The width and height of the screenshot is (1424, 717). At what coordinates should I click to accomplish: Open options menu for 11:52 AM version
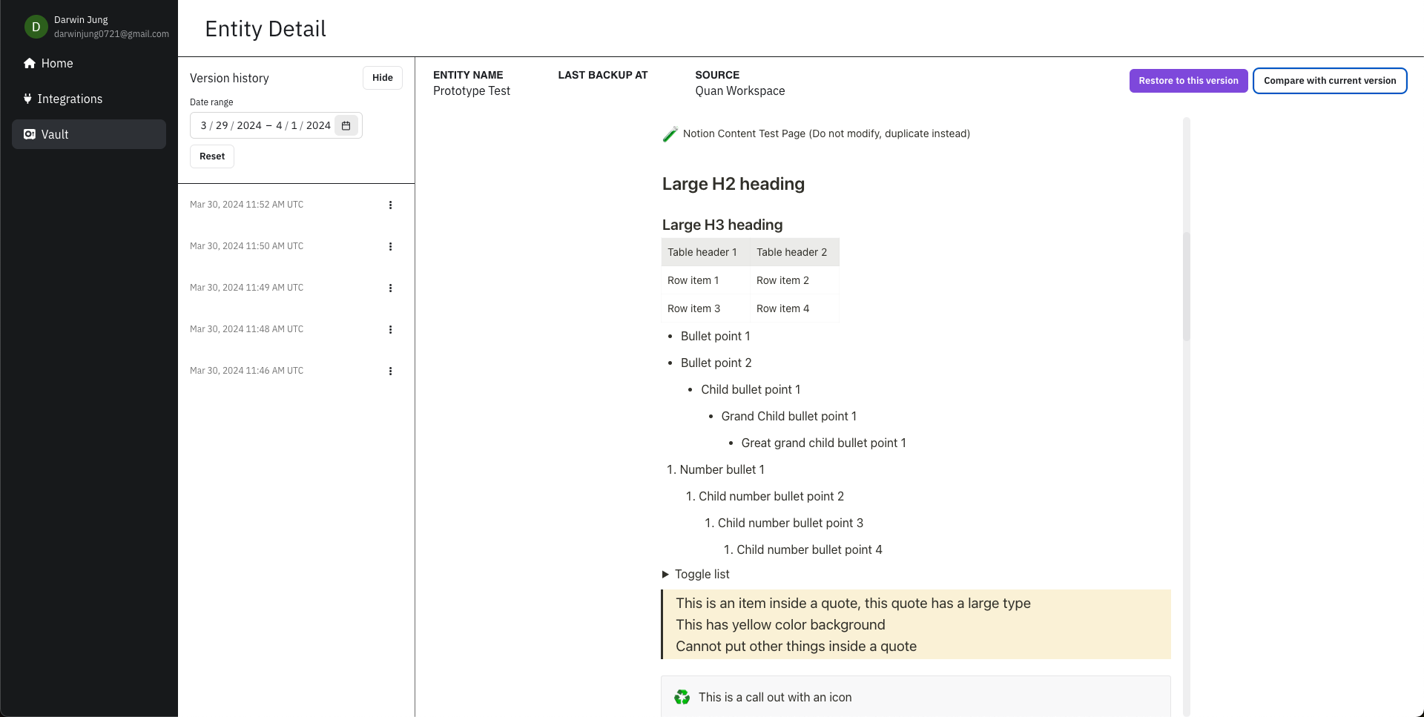pyautogui.click(x=390, y=205)
